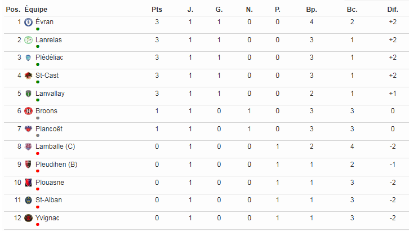This screenshot has height=231, width=409.
Task: Click the Lanrelas team logo
Action: point(28,40)
